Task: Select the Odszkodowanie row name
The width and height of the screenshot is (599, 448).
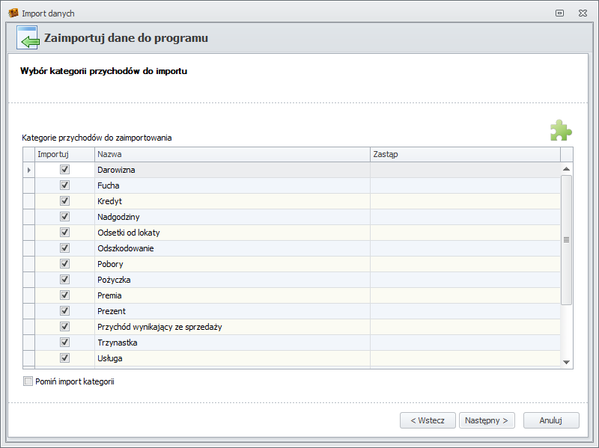Action: tap(126, 248)
